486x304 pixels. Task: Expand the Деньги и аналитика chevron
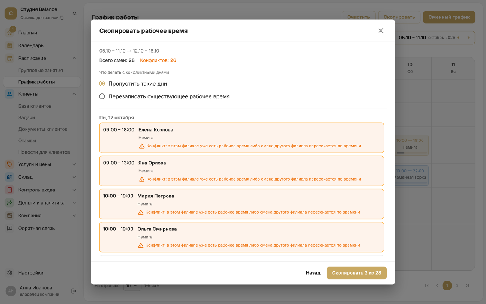point(74,203)
